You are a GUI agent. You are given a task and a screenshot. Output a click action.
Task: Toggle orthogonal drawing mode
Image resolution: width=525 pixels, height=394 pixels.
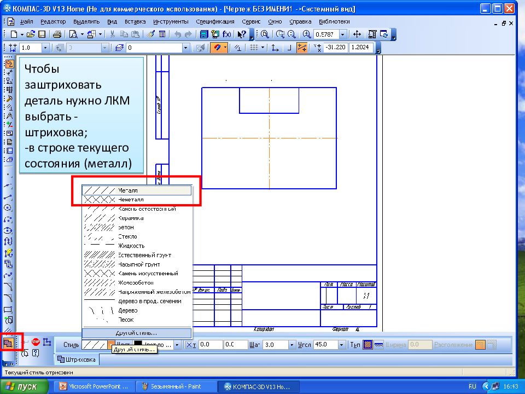289,48
